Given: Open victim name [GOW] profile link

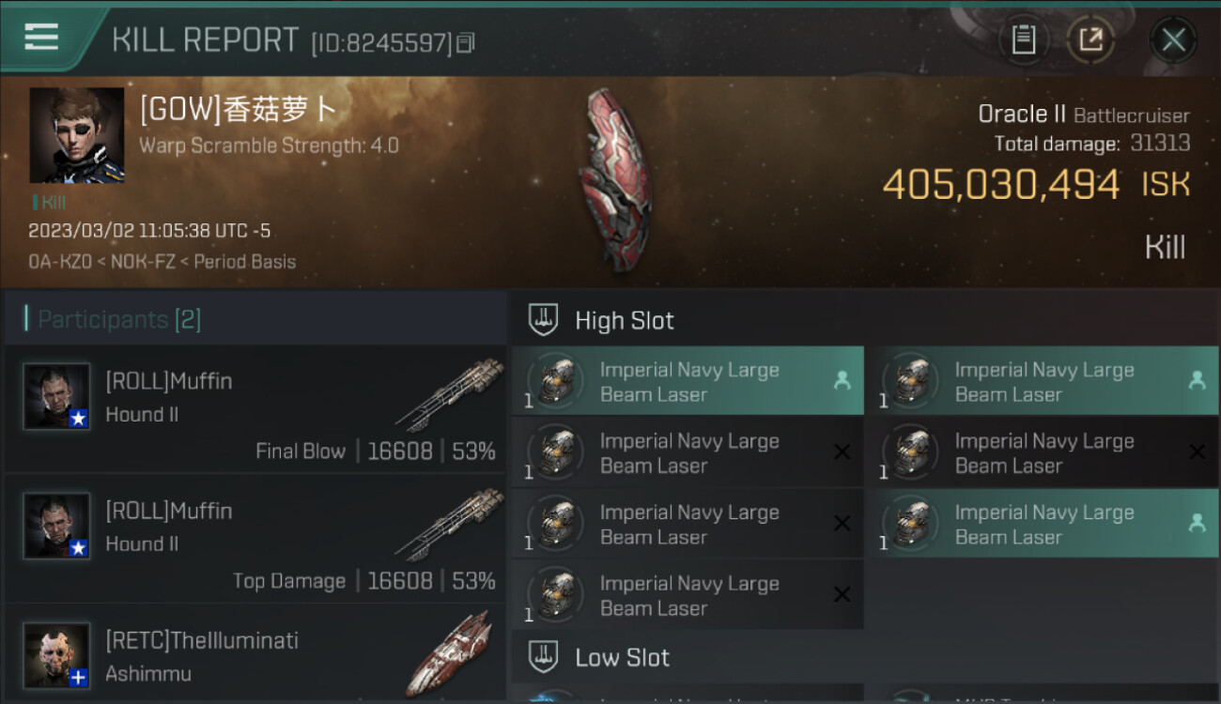Looking at the screenshot, I should click(x=239, y=110).
